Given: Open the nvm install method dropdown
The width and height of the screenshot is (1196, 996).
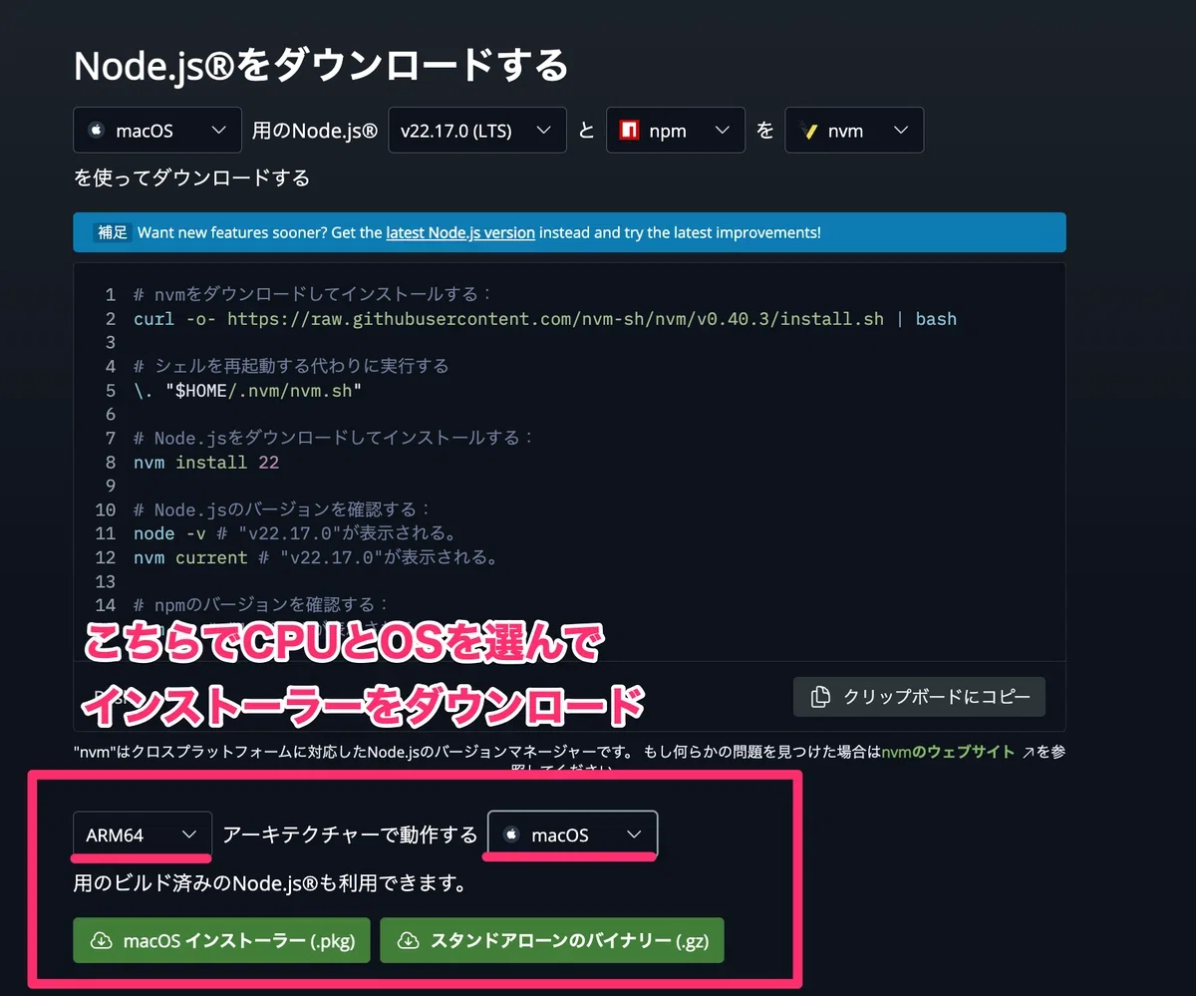Looking at the screenshot, I should [854, 130].
